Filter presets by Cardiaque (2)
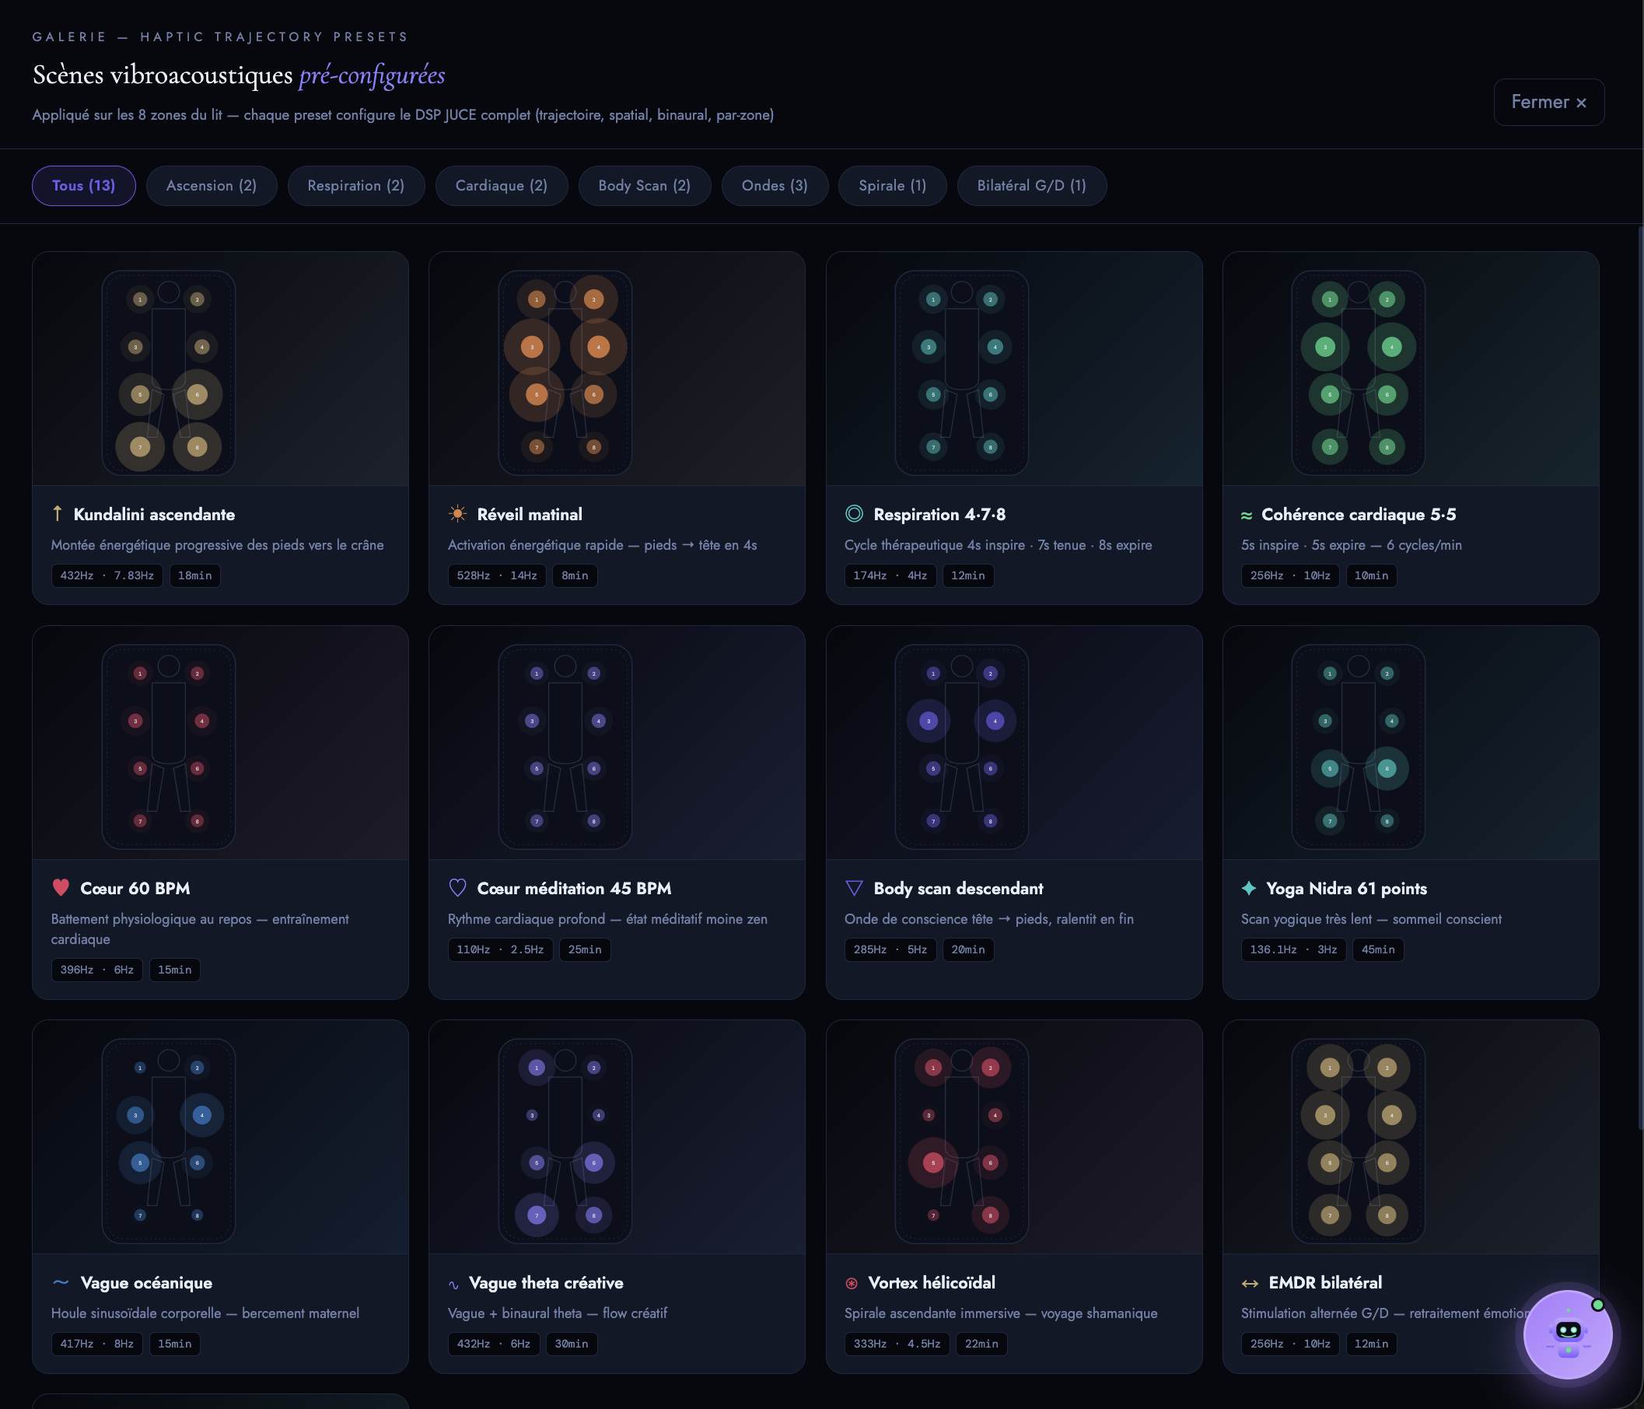 coord(502,186)
